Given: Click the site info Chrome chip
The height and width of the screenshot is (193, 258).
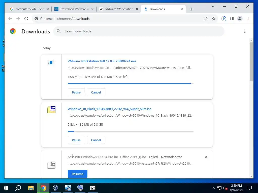Looking at the screenshot, I should pyautogui.click(x=44, y=19).
